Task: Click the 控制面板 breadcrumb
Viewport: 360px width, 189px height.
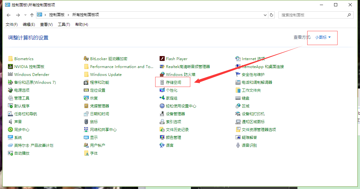Action: tap(57, 14)
